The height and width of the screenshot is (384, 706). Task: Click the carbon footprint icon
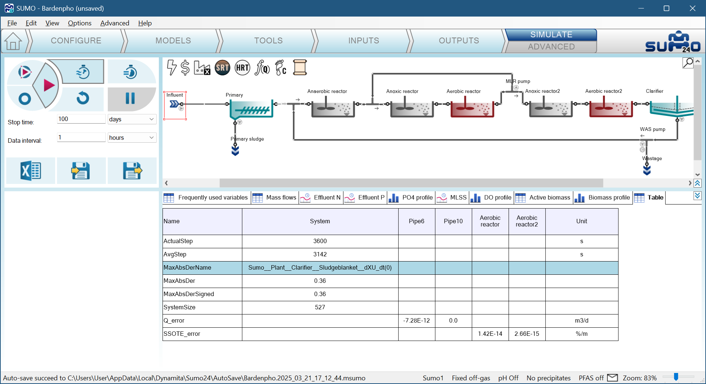[281, 68]
